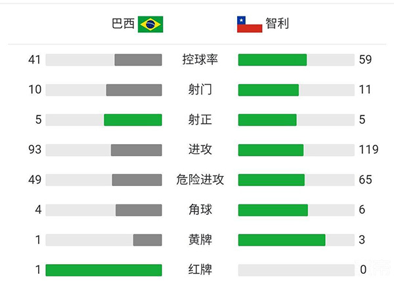Viewport: 394px width, 281px height.
Task: Click the 角球 stat label
Action: point(200,210)
